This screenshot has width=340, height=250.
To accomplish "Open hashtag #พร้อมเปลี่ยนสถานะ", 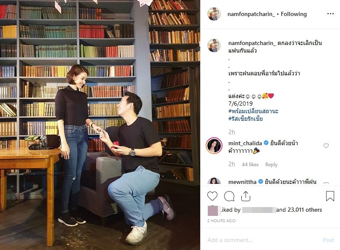I will coord(253,111).
